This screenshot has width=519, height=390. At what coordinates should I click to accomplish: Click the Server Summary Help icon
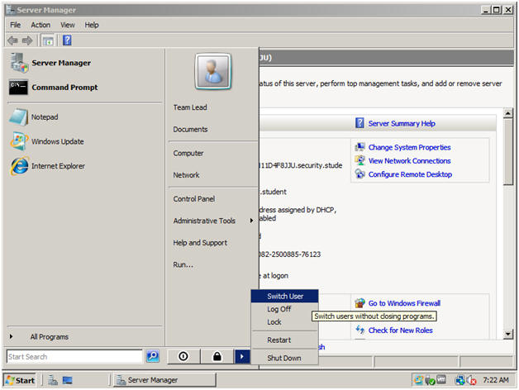pyautogui.click(x=359, y=123)
